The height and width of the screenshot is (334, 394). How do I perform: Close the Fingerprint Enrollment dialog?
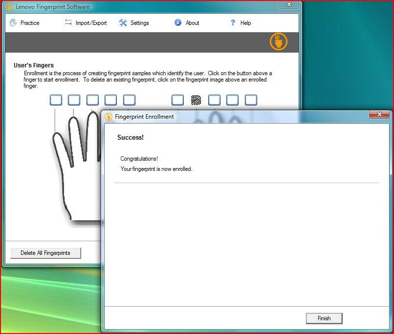coord(379,114)
